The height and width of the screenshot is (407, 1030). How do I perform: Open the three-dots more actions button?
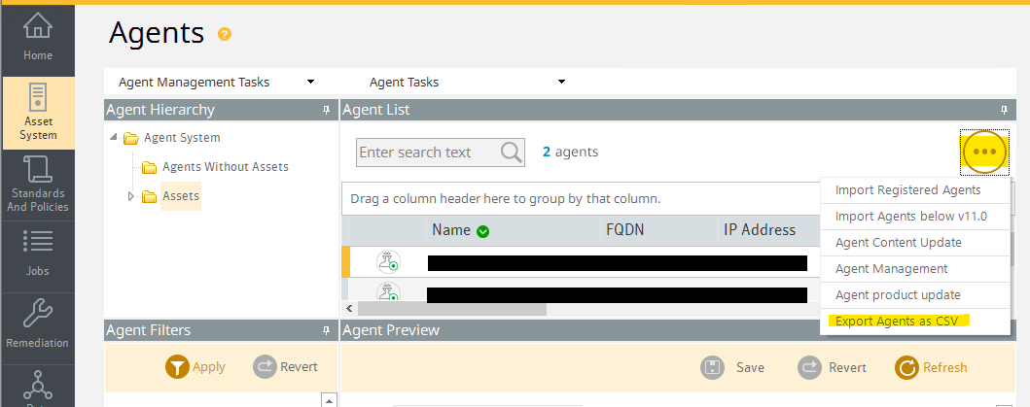[x=984, y=152]
